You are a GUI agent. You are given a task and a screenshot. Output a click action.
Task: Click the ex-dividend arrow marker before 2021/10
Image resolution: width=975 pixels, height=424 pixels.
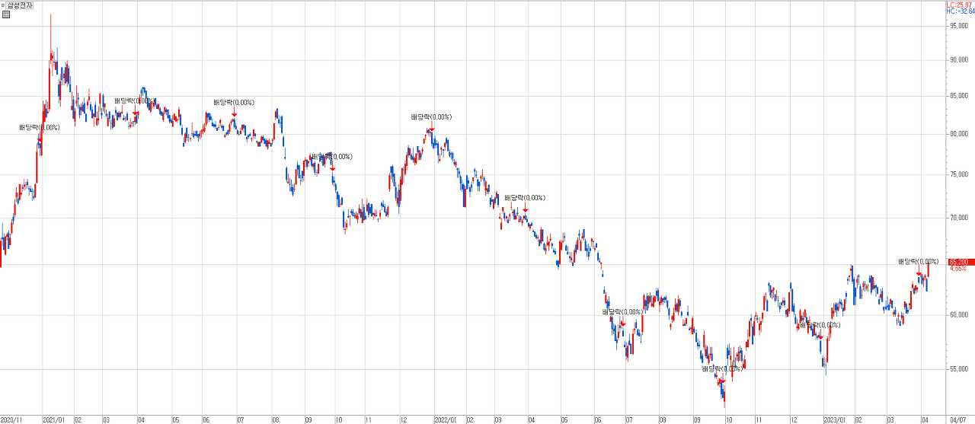(333, 168)
